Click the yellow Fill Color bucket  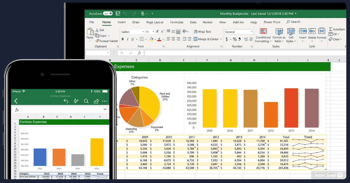tap(151, 39)
